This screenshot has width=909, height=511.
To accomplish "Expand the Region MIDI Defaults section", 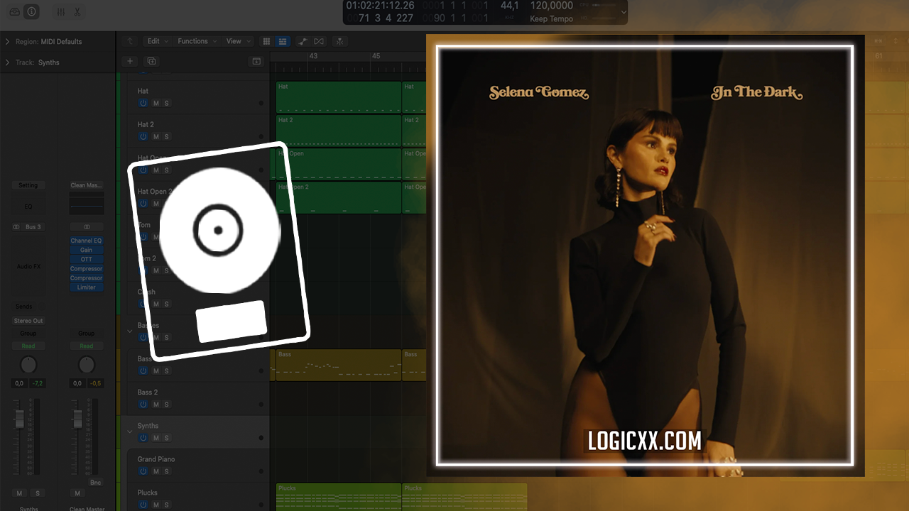I will point(7,42).
